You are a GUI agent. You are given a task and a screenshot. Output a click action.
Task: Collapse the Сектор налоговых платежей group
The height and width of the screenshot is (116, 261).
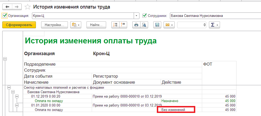pyautogui.click(x=9, y=87)
